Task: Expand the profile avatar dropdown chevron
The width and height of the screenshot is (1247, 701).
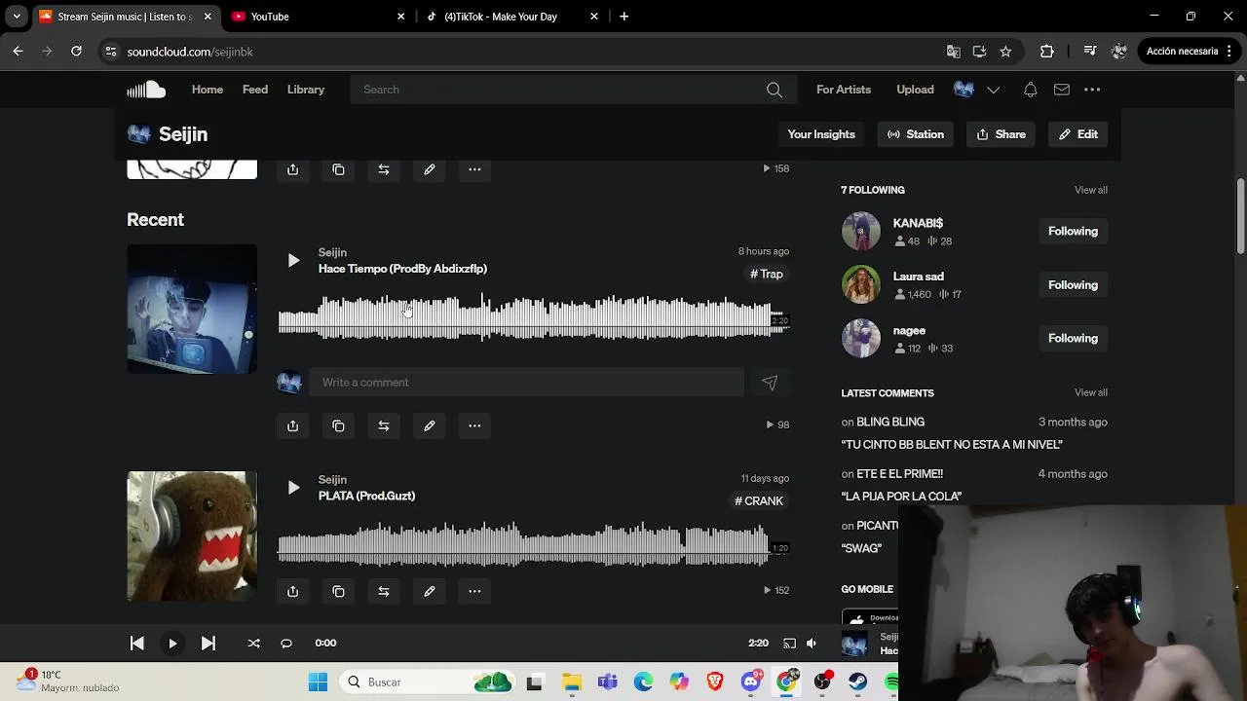Action: tap(993, 90)
